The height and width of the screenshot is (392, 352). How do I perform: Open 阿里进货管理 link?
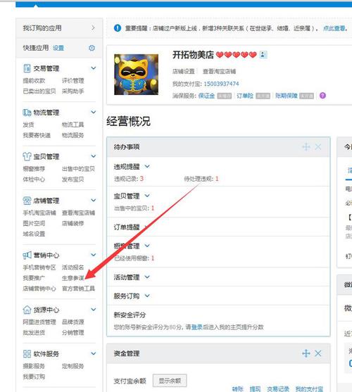[x=39, y=322]
